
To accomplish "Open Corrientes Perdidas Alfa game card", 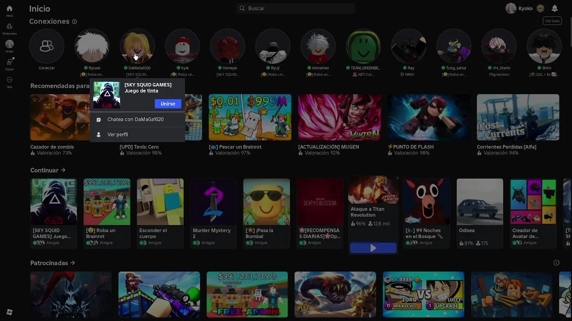I will (518, 125).
